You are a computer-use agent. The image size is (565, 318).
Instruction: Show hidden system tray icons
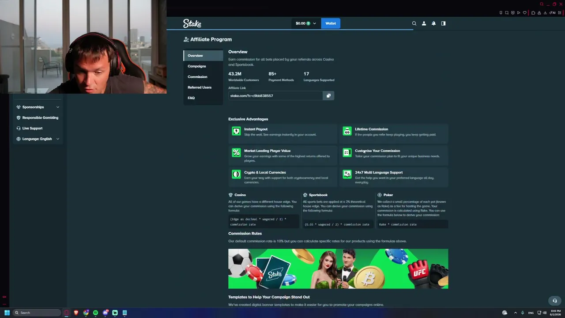point(515,313)
